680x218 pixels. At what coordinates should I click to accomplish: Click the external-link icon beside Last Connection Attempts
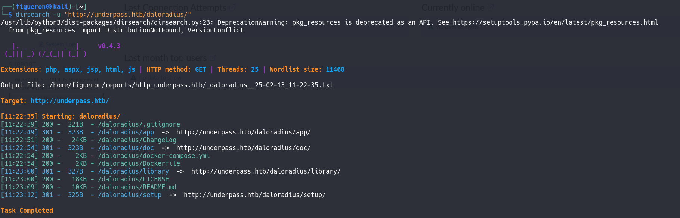tap(232, 7)
